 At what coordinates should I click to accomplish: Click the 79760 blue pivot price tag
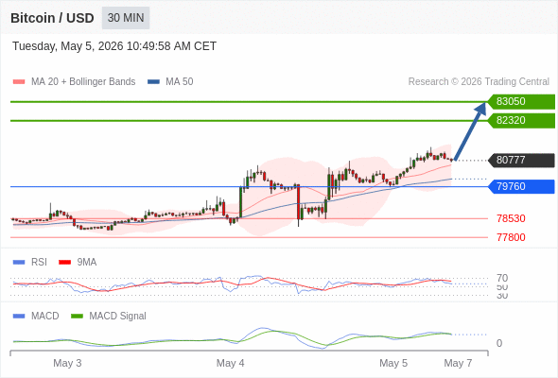(x=521, y=186)
